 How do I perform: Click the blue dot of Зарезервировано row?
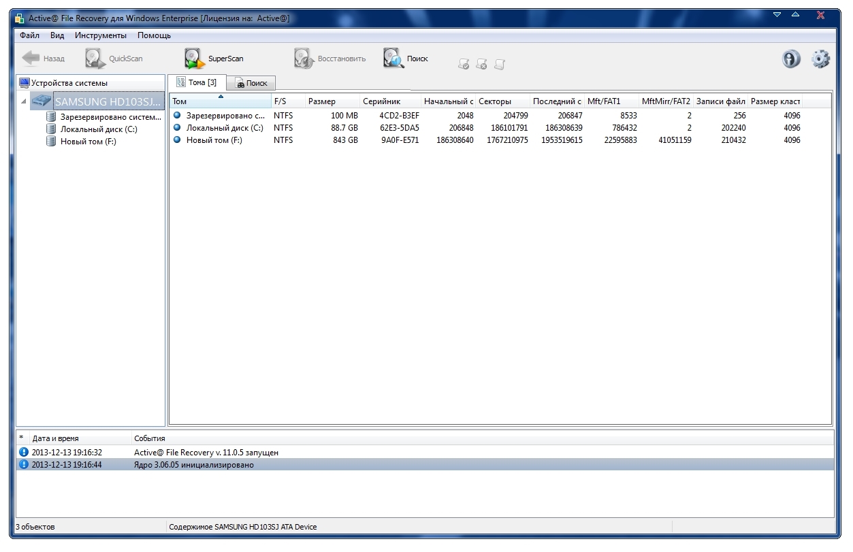(177, 116)
